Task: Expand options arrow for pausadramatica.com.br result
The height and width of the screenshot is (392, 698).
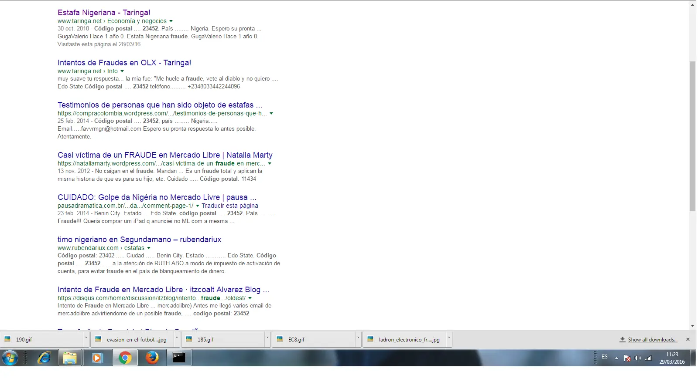Action: [x=198, y=206]
